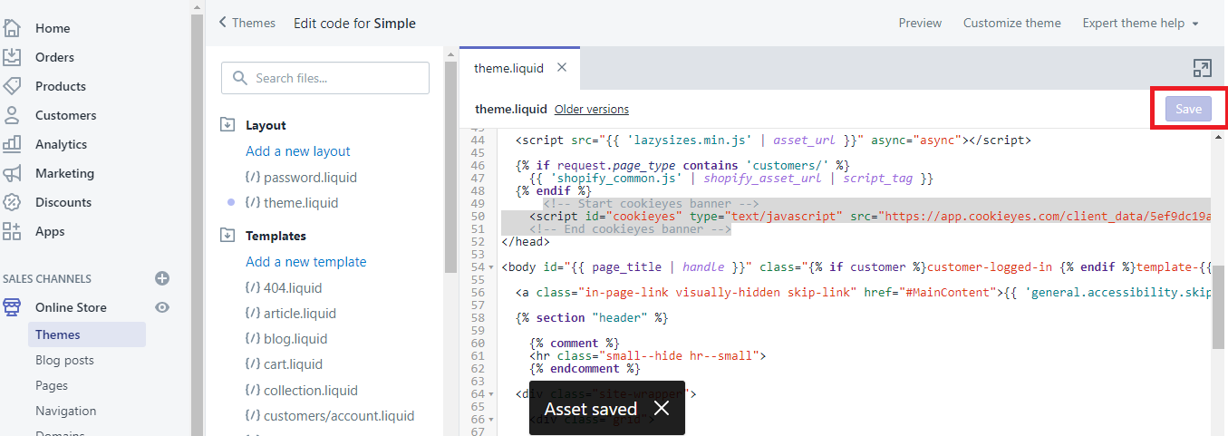Screen dimensions: 1228x436
Task: Open customers/account.liquid template
Action: (339, 416)
